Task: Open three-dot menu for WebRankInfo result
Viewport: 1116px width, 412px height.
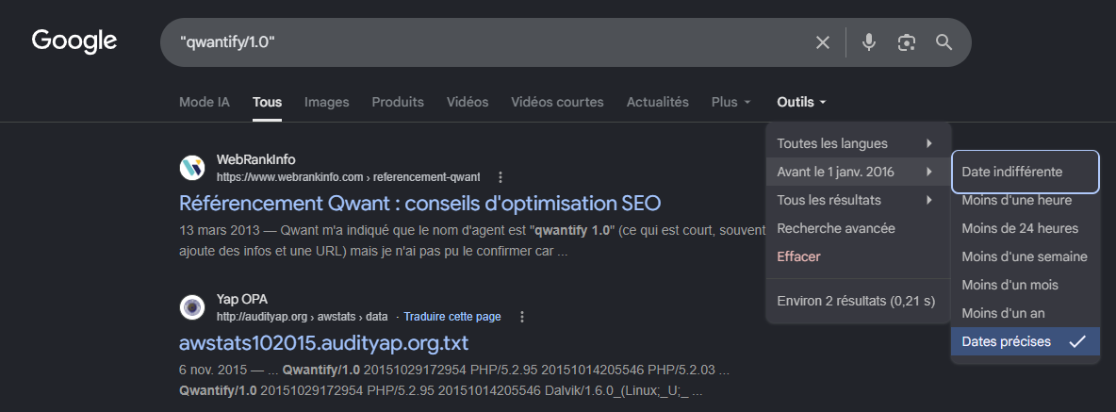Action: pyautogui.click(x=501, y=176)
